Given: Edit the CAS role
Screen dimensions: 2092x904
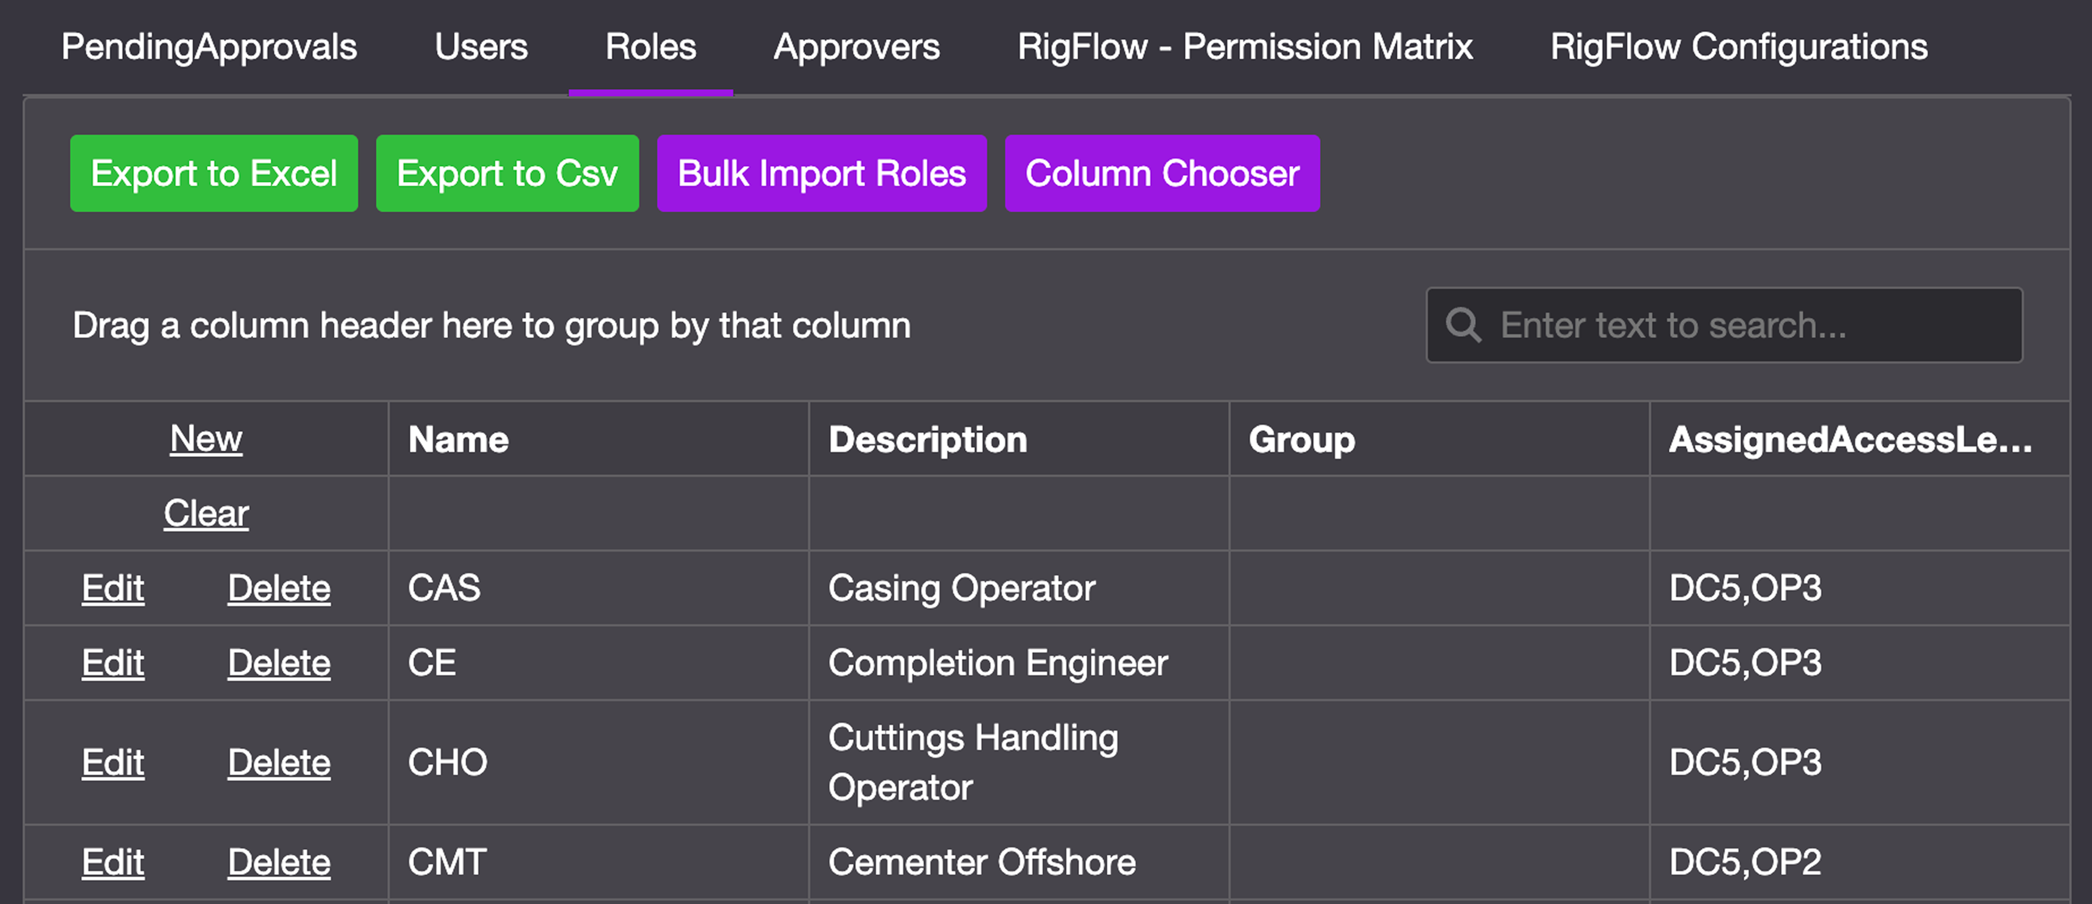Looking at the screenshot, I should (113, 589).
